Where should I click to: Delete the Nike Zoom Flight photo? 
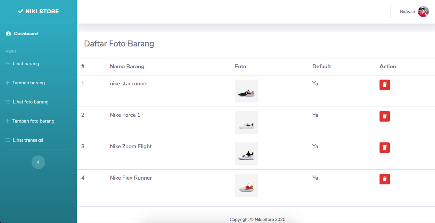tap(385, 148)
